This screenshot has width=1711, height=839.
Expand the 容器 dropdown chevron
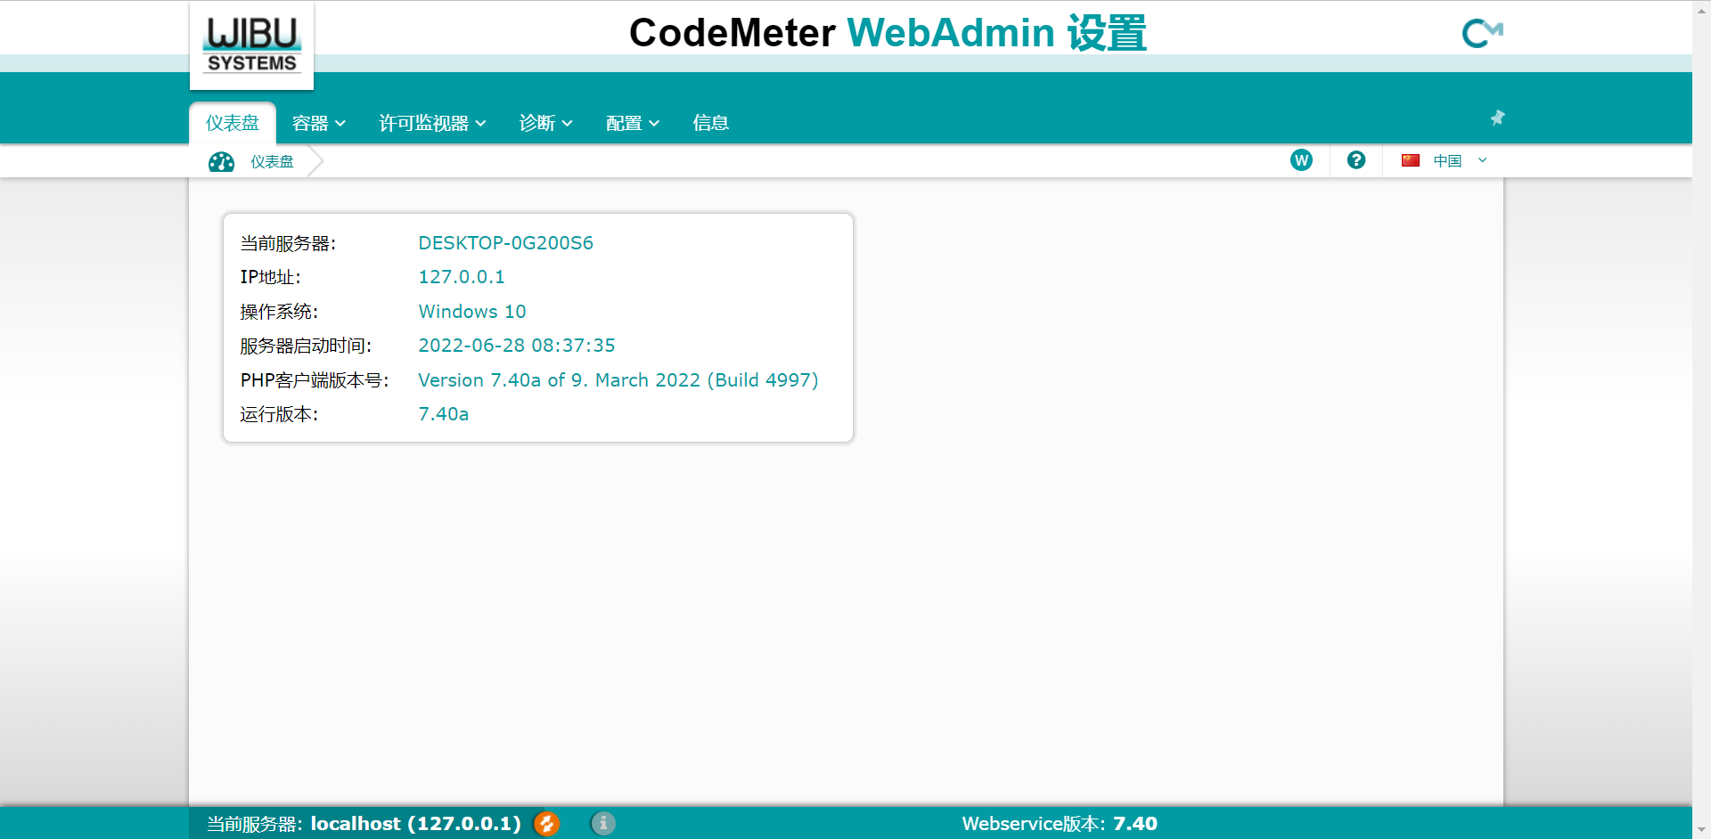340,124
